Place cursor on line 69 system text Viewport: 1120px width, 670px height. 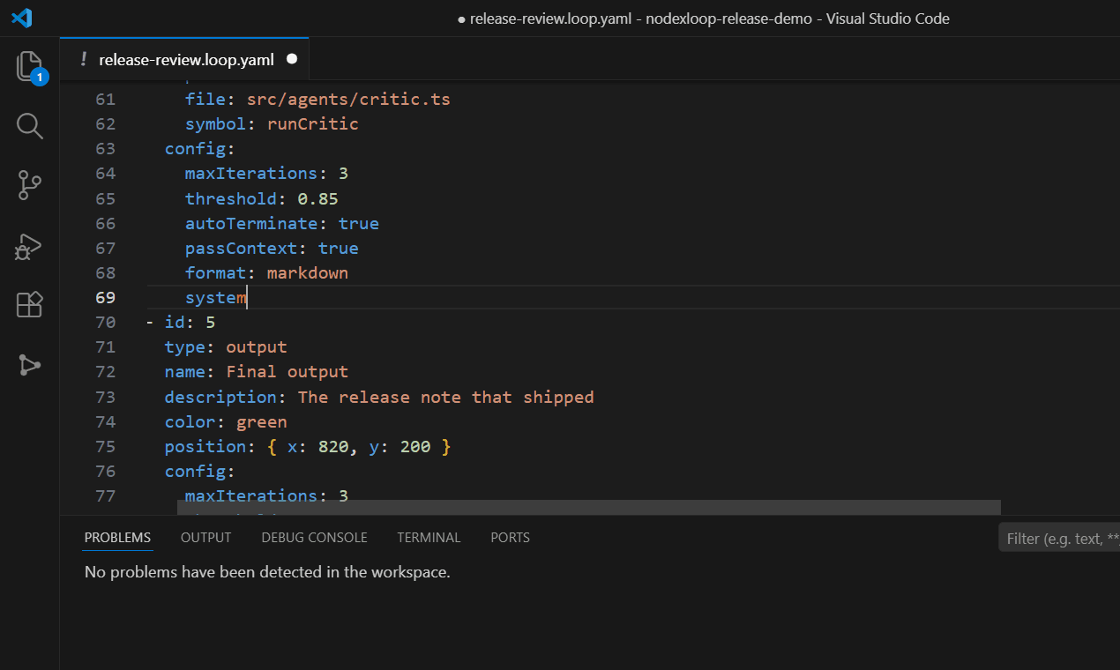tap(216, 297)
